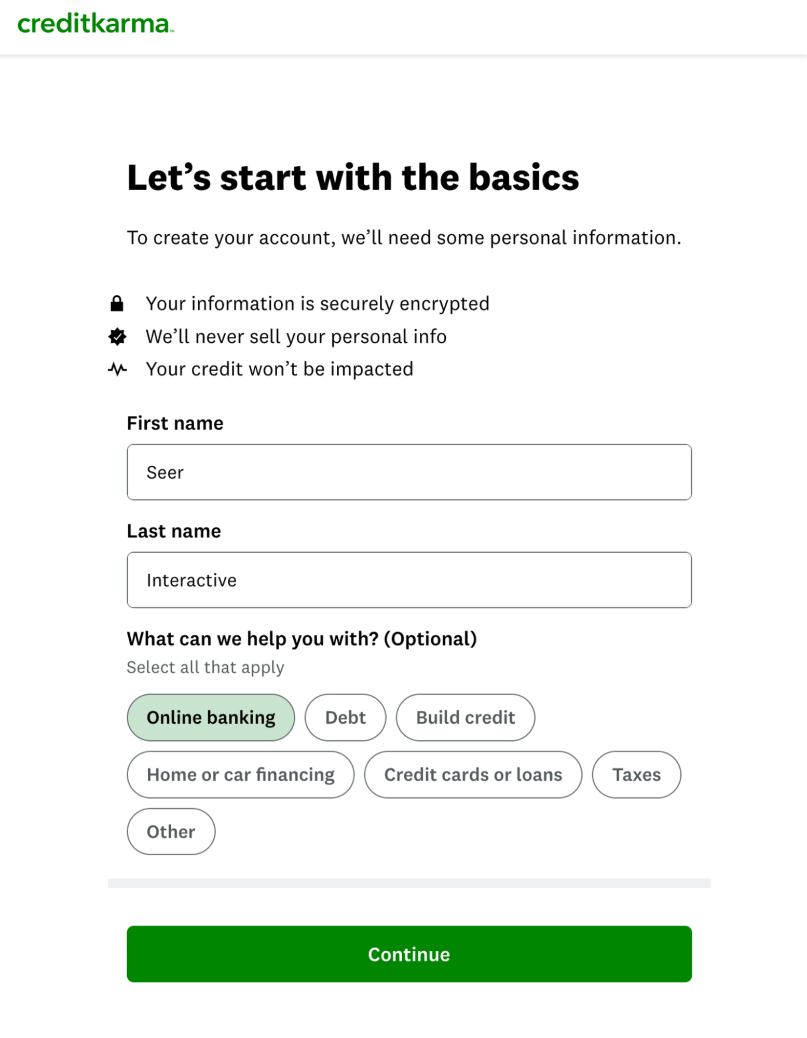This screenshot has height=1038, width=807.
Task: Select the Other option chip
Action: [x=171, y=831]
